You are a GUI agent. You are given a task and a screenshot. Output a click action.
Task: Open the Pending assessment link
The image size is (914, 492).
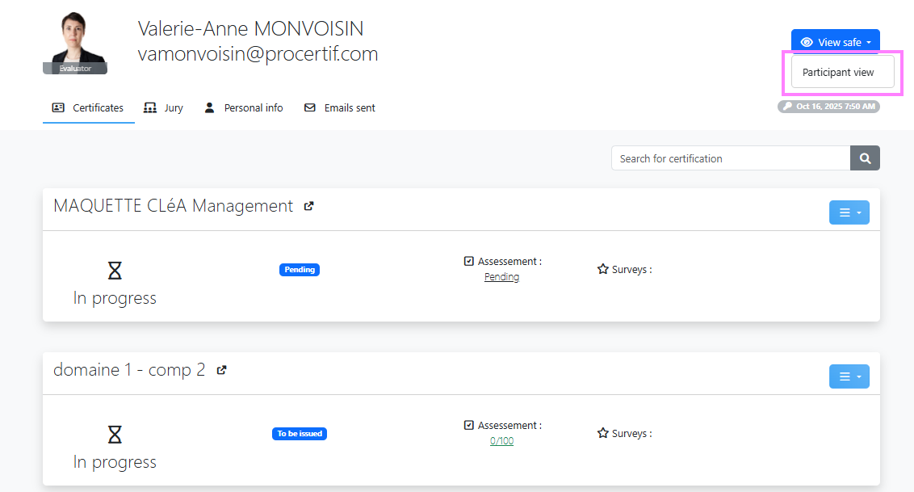[x=501, y=277]
